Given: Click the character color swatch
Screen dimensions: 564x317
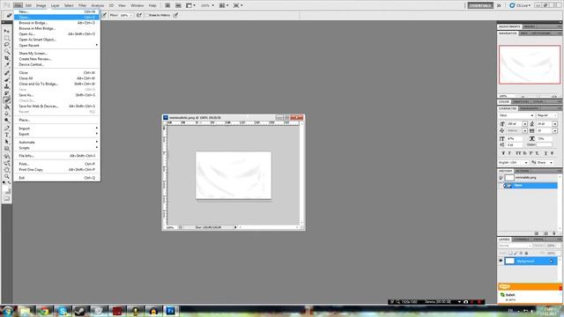Looking at the screenshot, I should 545,144.
